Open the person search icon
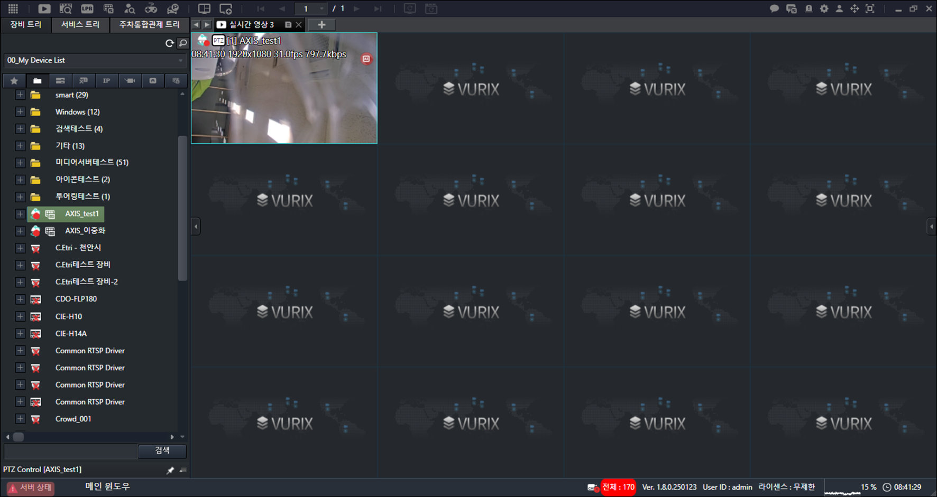The width and height of the screenshot is (937, 497). 130,8
